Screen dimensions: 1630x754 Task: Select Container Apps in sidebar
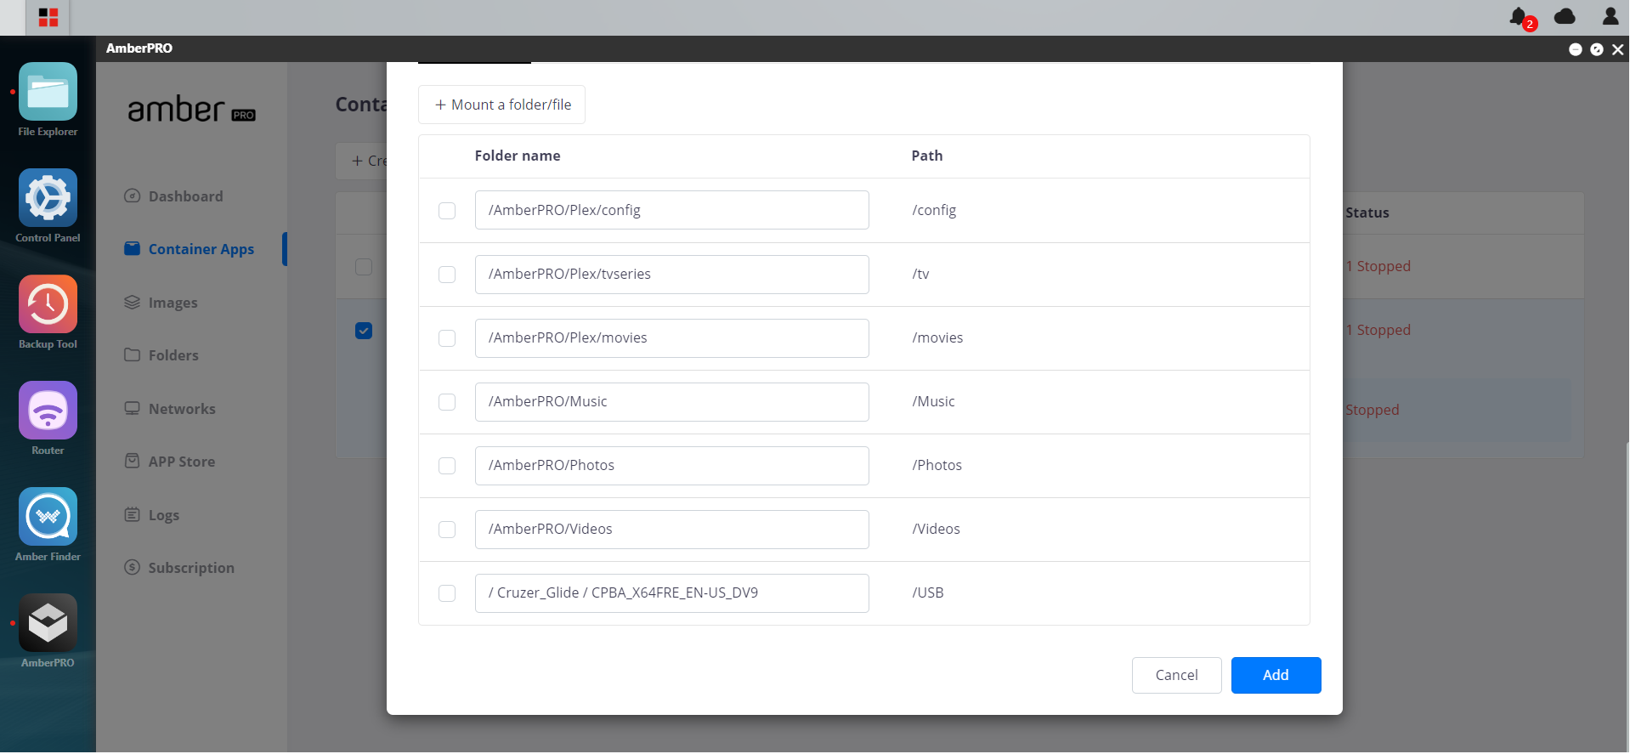tap(201, 249)
